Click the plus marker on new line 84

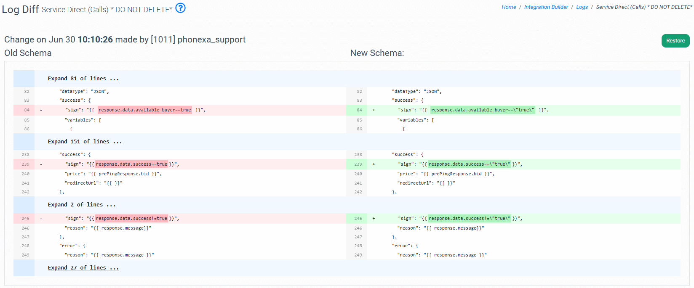pyautogui.click(x=374, y=110)
